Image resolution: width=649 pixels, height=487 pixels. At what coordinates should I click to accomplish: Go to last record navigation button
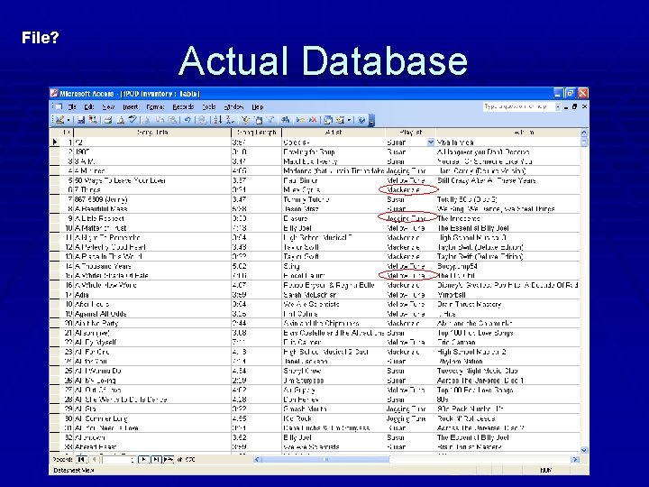point(156,459)
